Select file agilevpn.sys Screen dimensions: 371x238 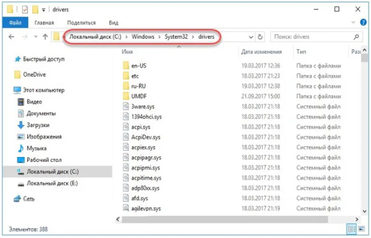coord(146,209)
